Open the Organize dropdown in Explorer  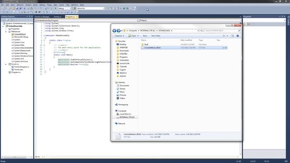coord(119,36)
